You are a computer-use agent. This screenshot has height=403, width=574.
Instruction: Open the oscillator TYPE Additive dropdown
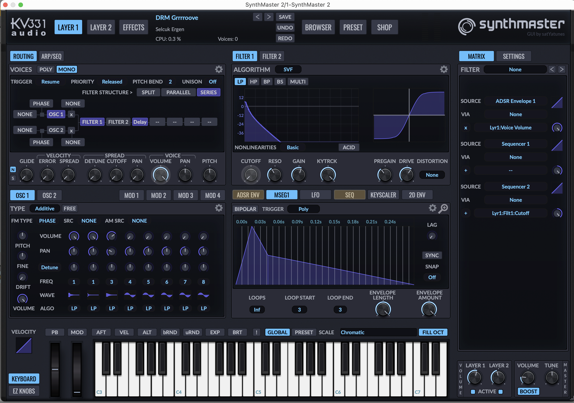coord(45,208)
